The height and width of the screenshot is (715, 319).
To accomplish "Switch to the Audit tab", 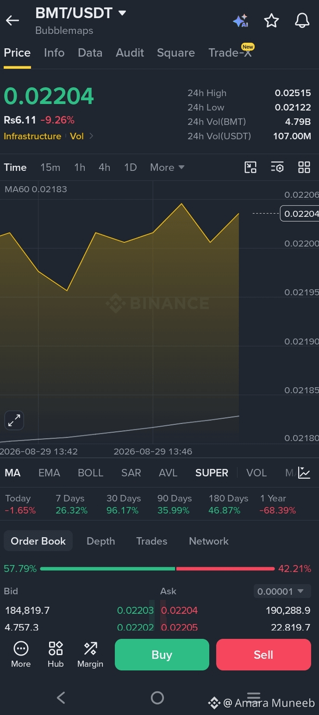I will 130,53.
